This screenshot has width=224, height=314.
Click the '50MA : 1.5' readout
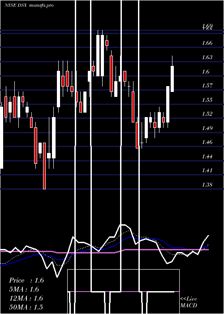pyautogui.click(x=26, y=307)
